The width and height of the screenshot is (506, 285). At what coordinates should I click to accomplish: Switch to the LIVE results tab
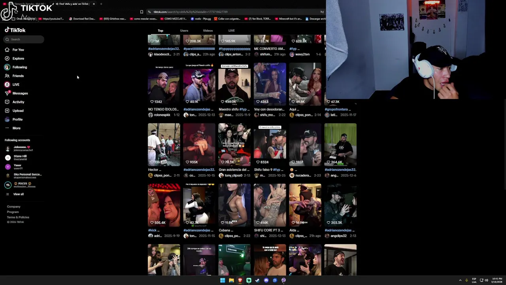pyautogui.click(x=232, y=30)
